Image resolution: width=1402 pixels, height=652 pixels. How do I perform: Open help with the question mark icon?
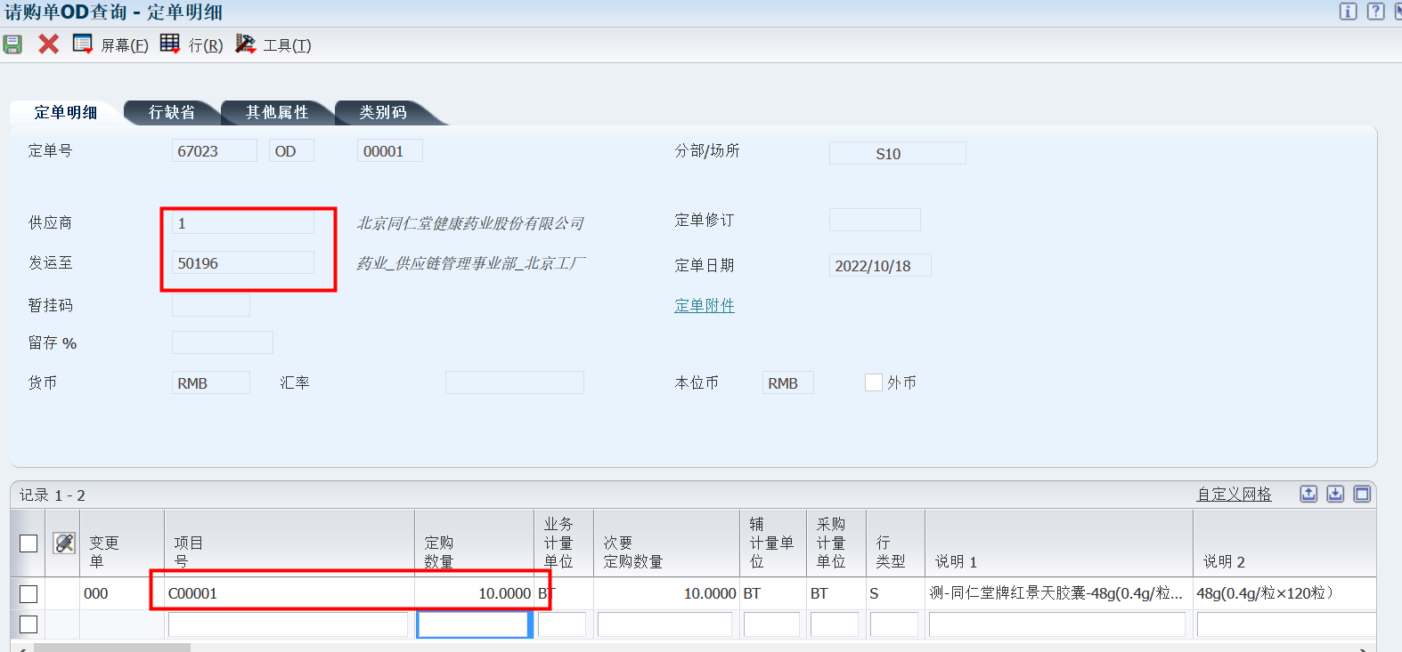click(1375, 12)
